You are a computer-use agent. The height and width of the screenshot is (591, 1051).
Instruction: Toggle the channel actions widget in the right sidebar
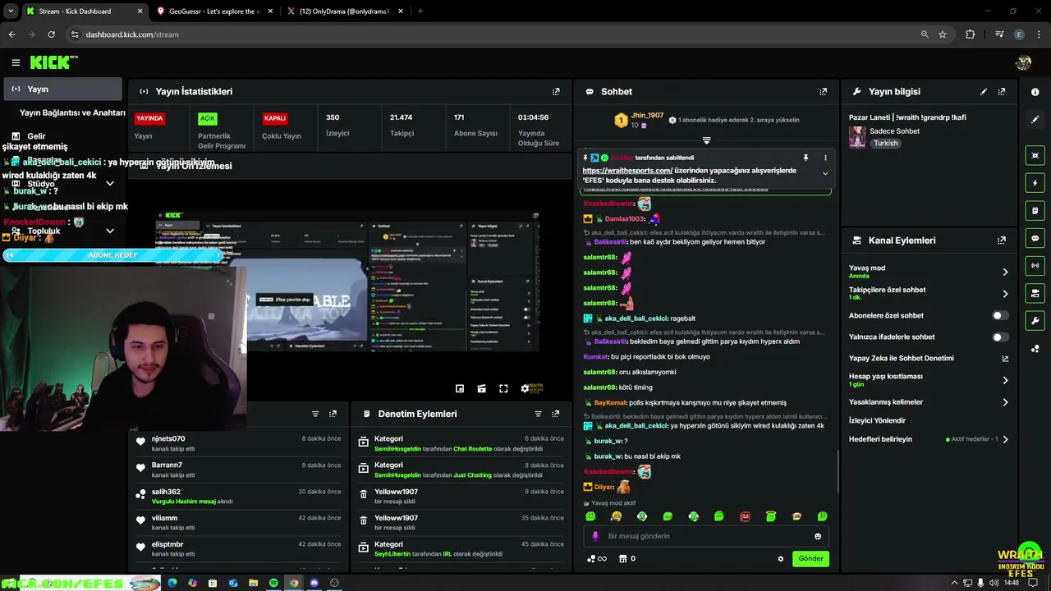[1035, 293]
